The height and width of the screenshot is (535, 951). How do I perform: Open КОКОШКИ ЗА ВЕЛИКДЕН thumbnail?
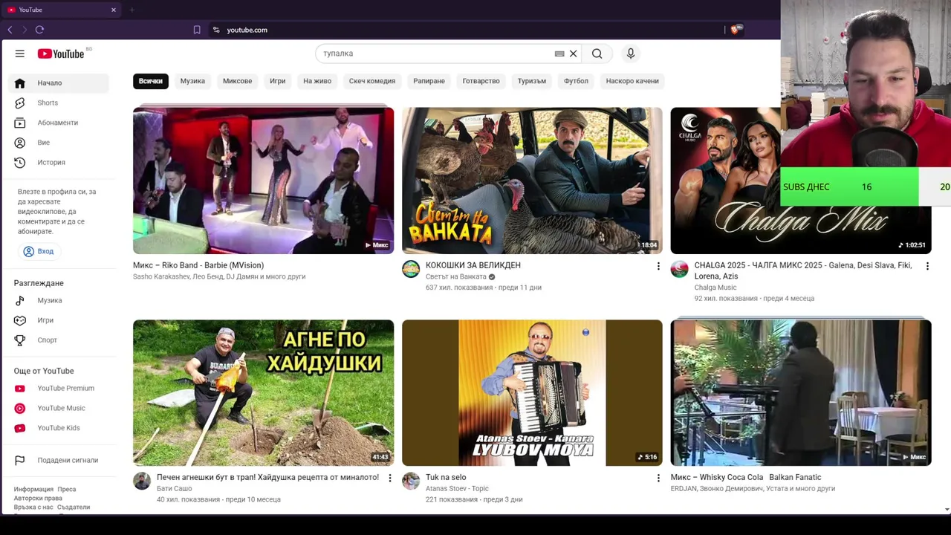(x=532, y=181)
